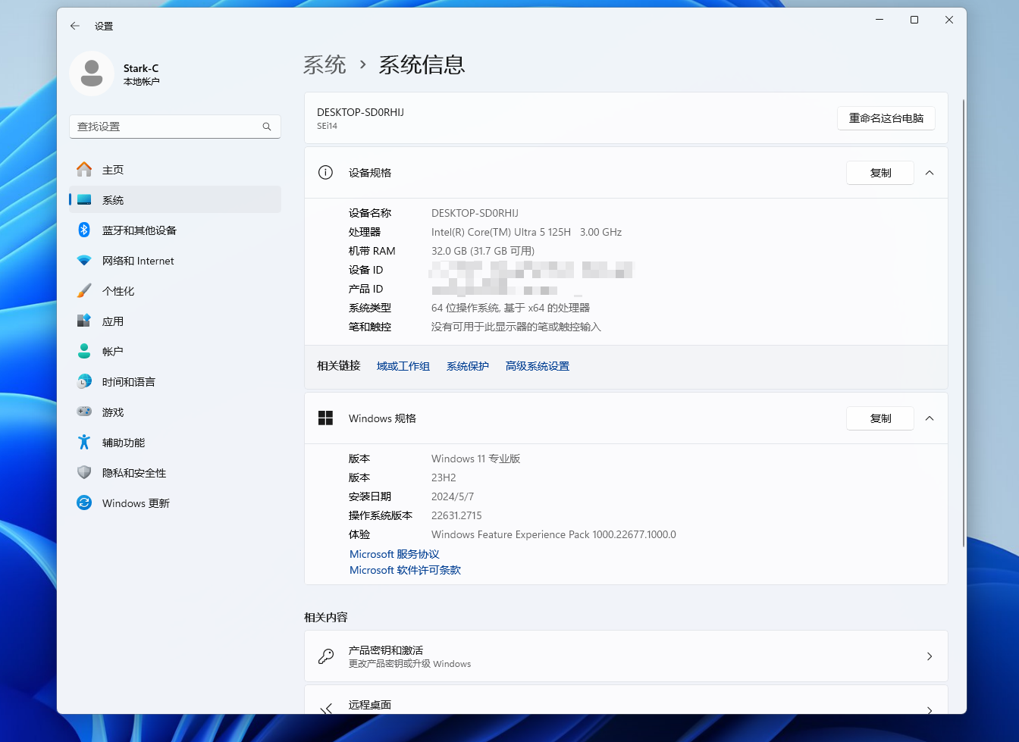Viewport: 1019px width, 742px height.
Task: Copy device specifications with 复制 button
Action: pos(880,173)
